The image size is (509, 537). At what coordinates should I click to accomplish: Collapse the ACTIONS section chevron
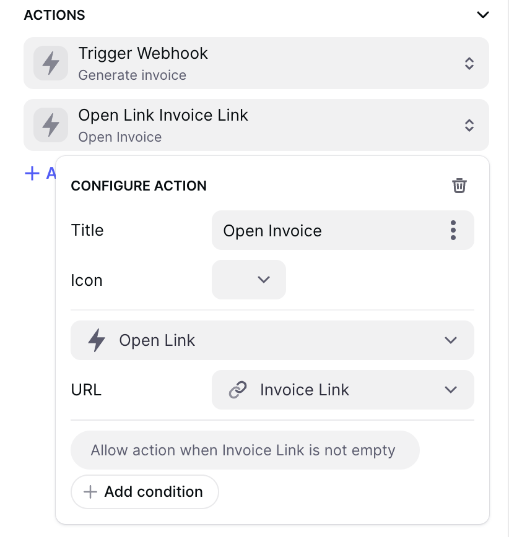(x=482, y=15)
